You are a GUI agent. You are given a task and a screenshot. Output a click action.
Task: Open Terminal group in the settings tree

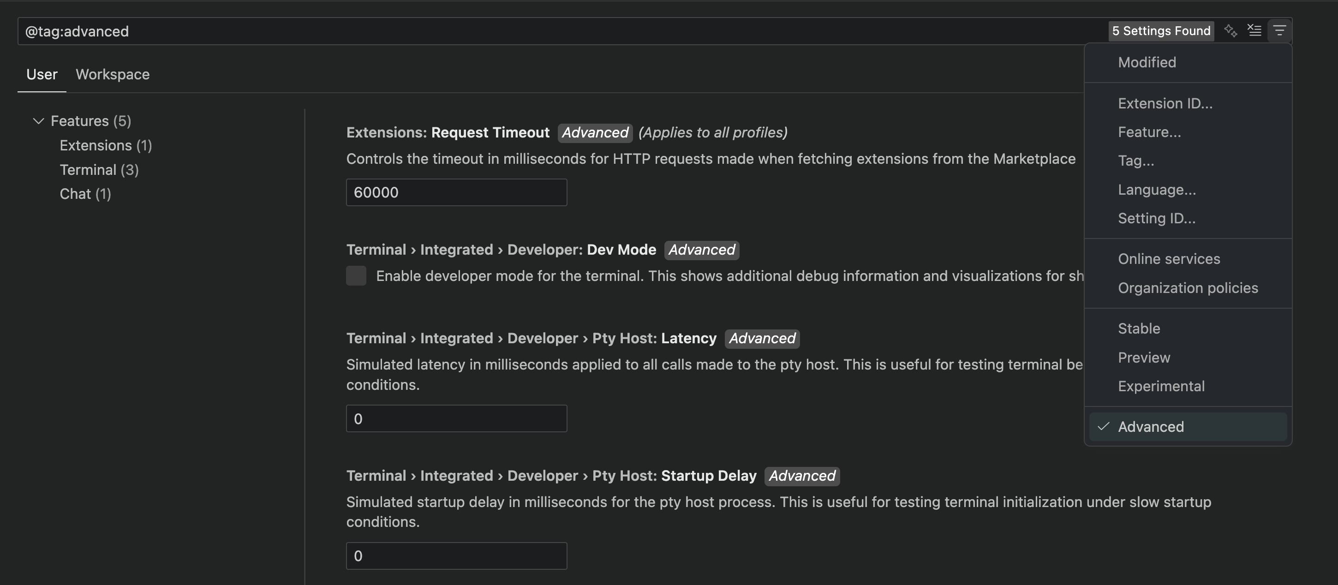99,169
